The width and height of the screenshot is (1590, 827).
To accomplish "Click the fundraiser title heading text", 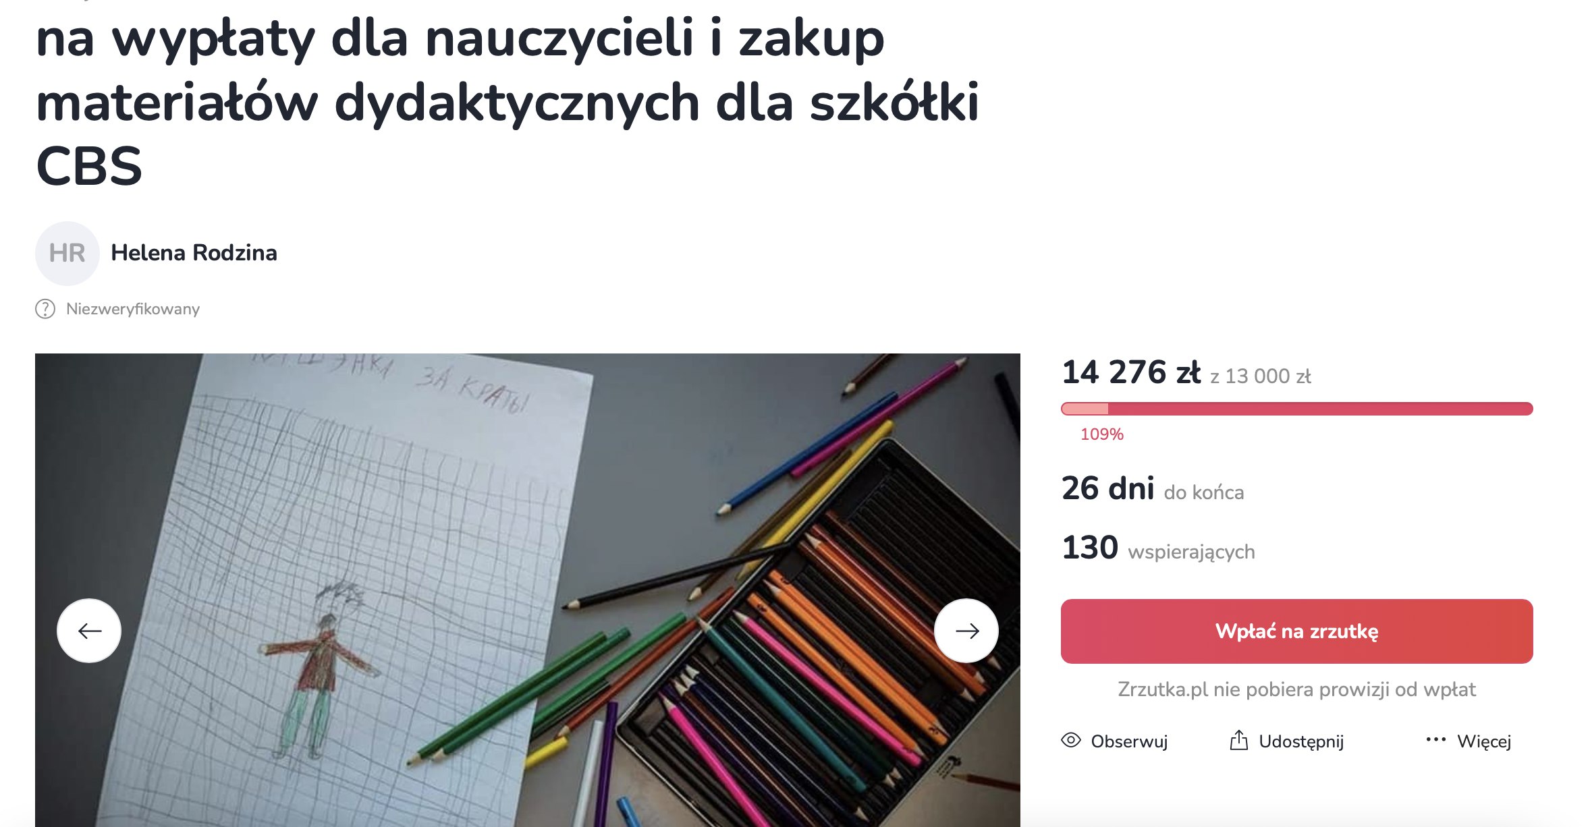I will pyautogui.click(x=508, y=101).
